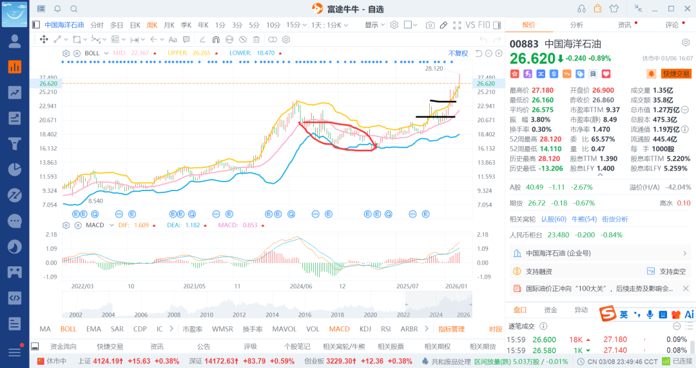The width and height of the screenshot is (696, 368).
Task: Open the 认股(60) warrants link
Action: [554, 219]
